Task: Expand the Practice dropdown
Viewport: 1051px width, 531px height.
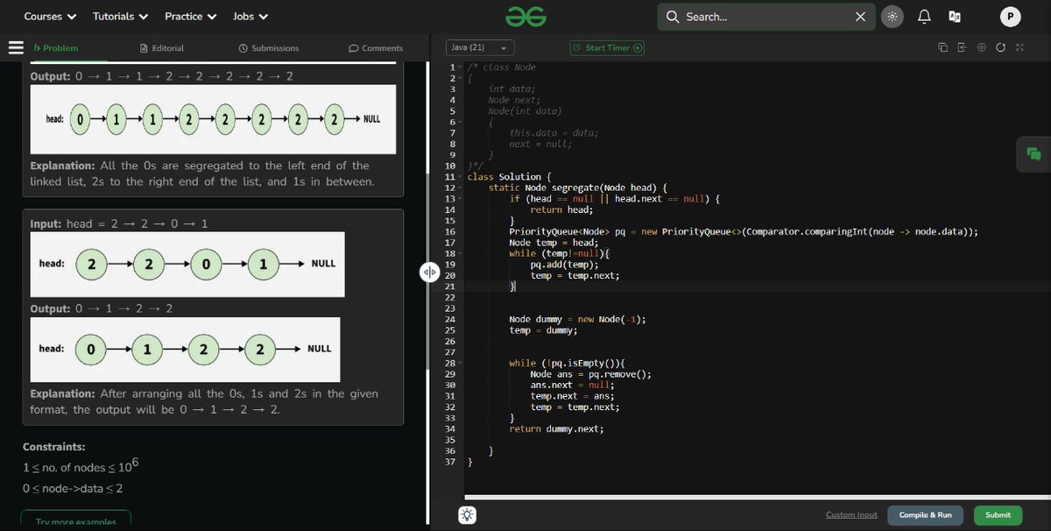Action: coord(190,17)
